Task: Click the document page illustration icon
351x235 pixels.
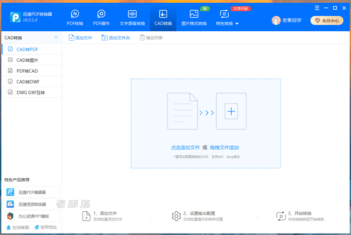Action: click(183, 111)
